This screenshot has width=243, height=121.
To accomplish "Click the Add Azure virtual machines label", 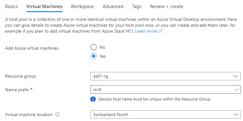I will coord(32,48).
